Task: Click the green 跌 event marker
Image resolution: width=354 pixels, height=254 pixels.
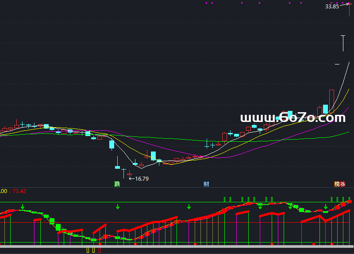Action: [117, 184]
